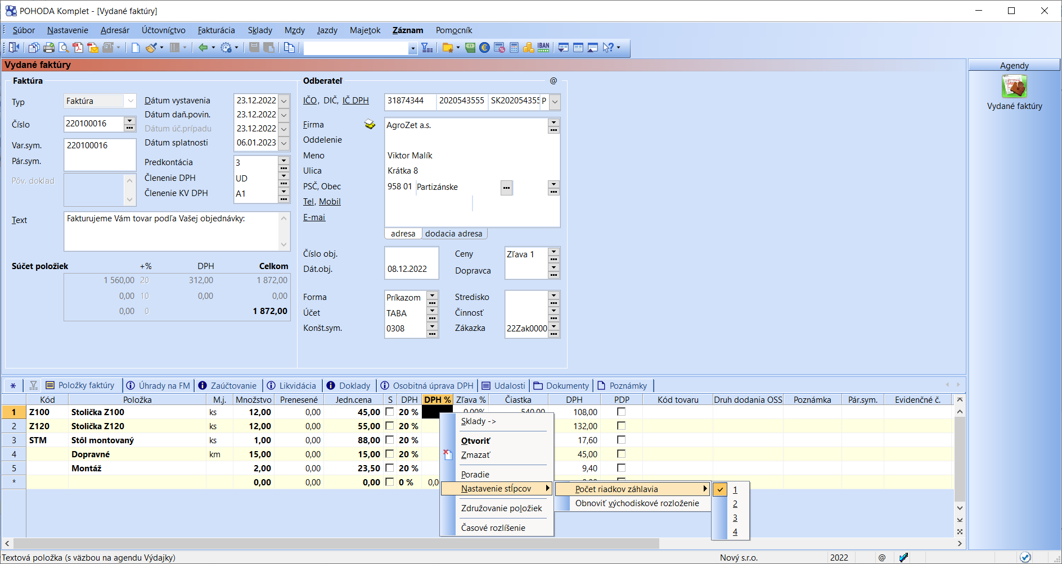The image size is (1062, 564).
Task: Click the calculator icon in the toolbar
Action: (x=514, y=48)
